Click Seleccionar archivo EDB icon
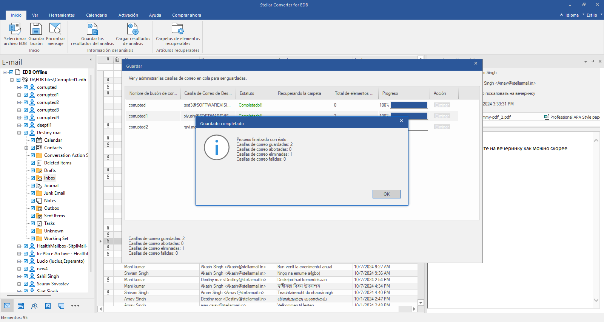This screenshot has width=604, height=322. coord(15,29)
